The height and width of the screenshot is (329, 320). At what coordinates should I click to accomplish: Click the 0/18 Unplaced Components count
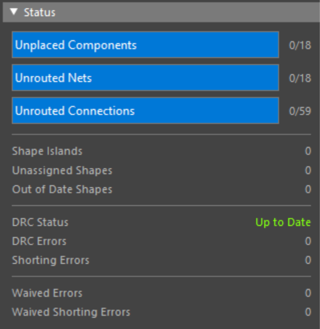coord(300,45)
